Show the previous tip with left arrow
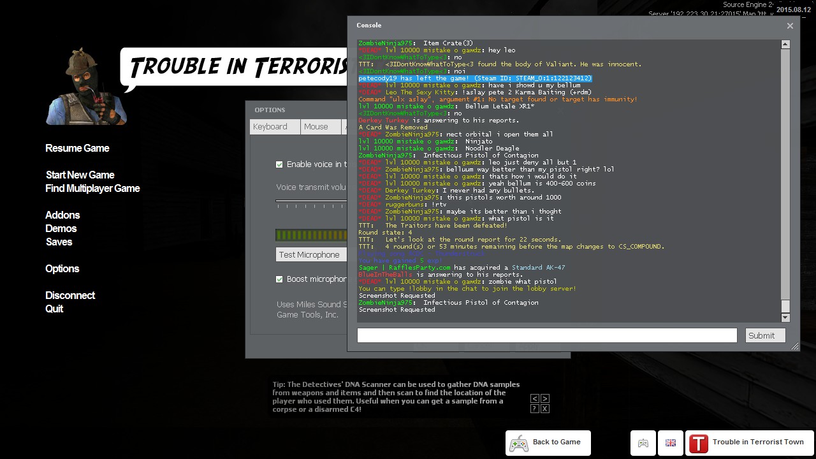 535,398
